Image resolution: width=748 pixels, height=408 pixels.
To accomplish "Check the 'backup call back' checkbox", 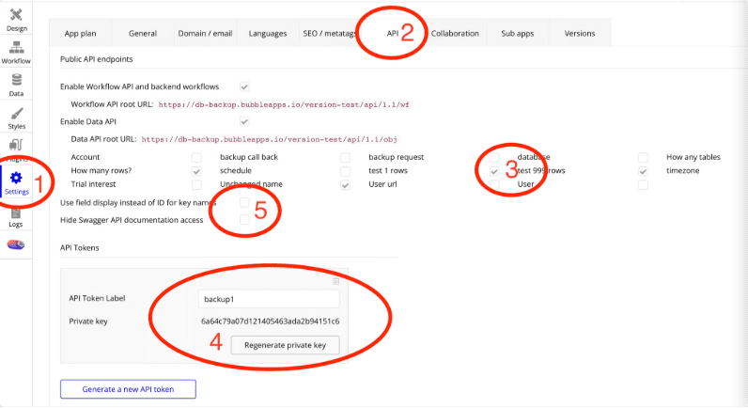I will point(346,157).
